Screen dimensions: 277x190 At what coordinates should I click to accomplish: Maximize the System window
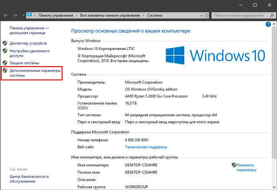click(x=255, y=5)
